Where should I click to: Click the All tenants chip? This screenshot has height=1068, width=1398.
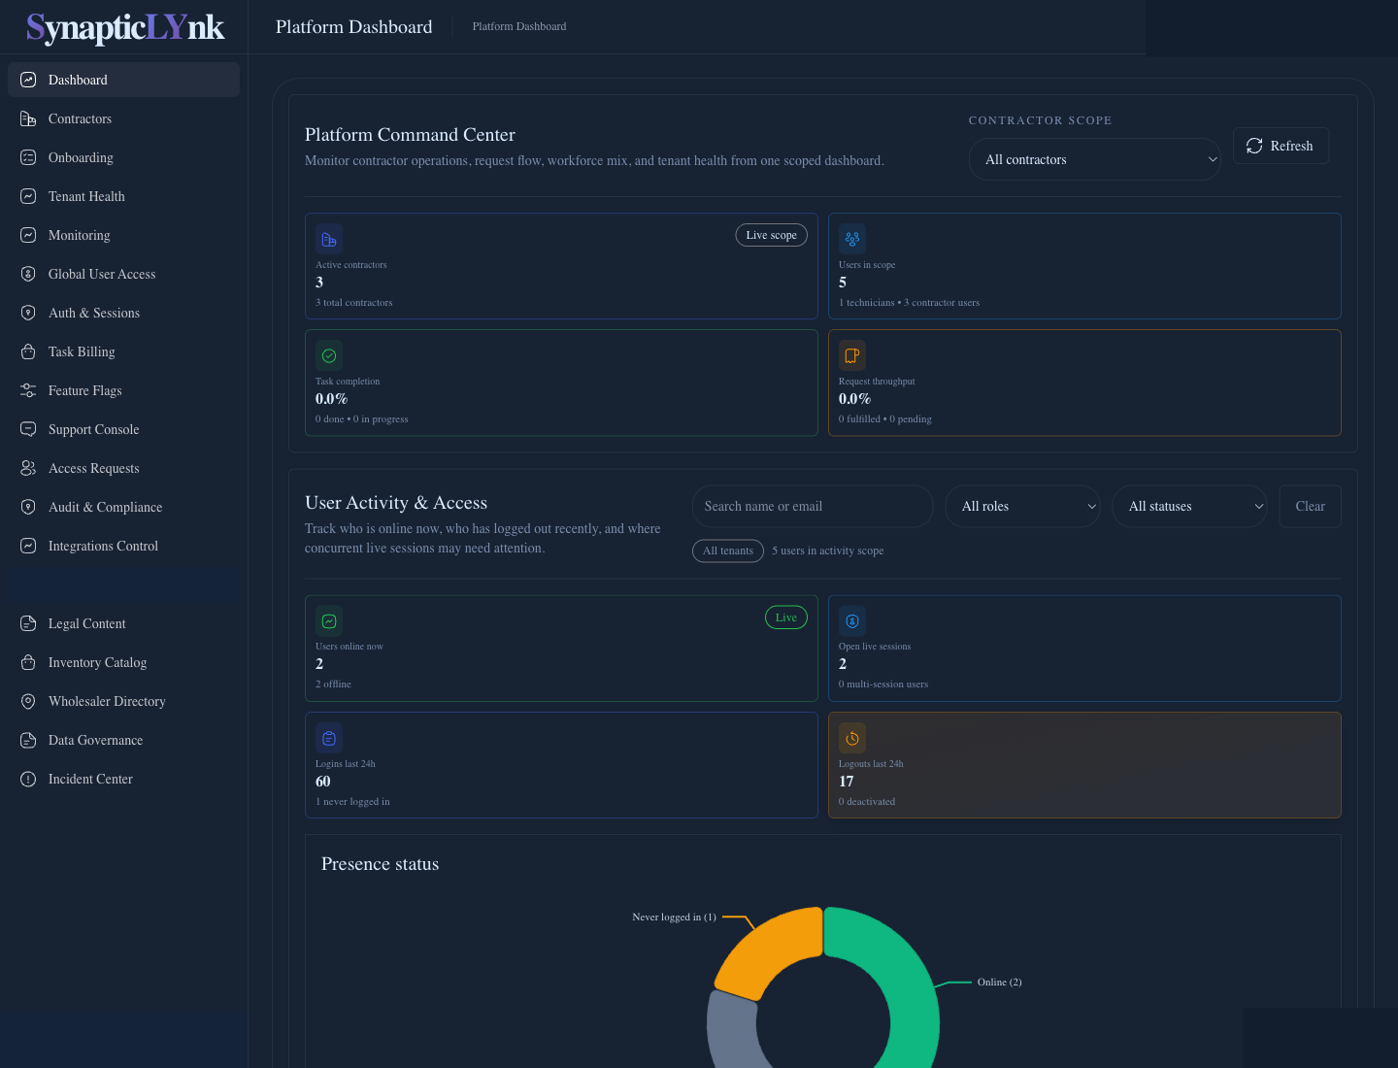coord(728,551)
